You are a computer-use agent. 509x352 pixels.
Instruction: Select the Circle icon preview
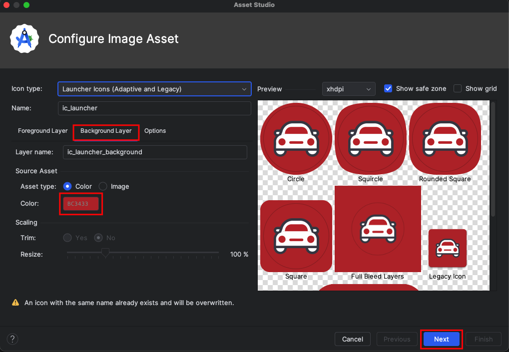point(296,139)
